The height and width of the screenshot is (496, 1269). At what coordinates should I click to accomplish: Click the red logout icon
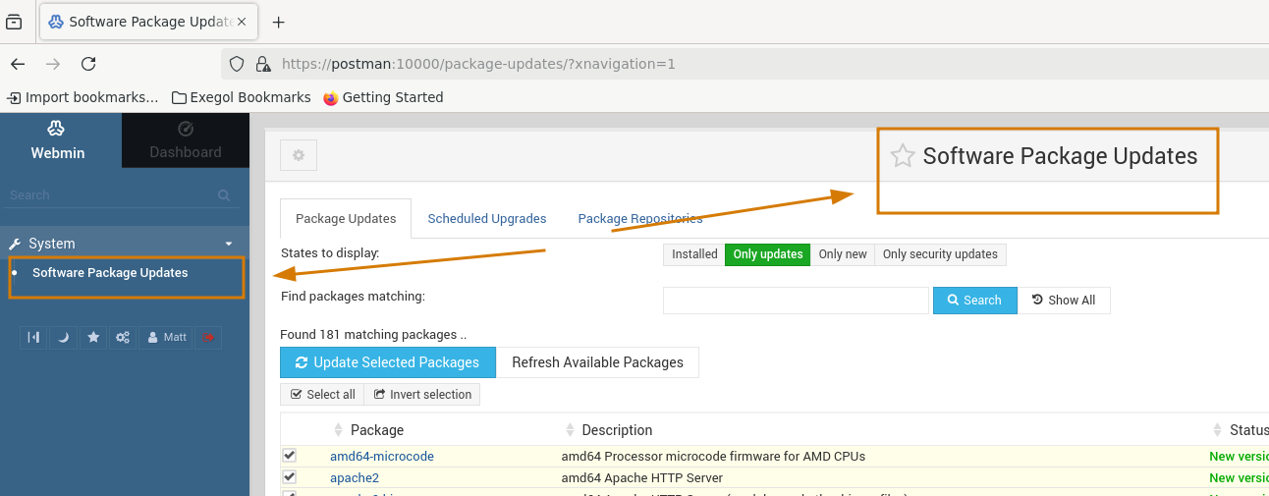[x=208, y=337]
